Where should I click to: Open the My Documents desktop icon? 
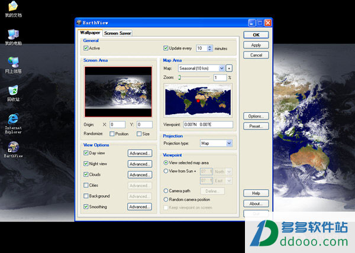(x=13, y=9)
